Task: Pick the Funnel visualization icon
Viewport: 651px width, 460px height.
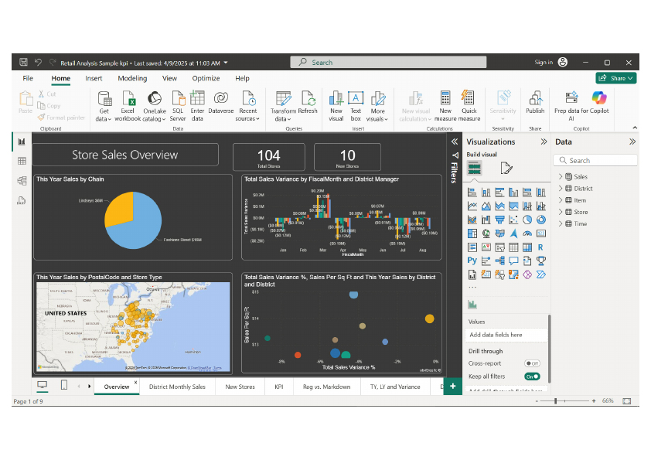Action: tap(500, 220)
